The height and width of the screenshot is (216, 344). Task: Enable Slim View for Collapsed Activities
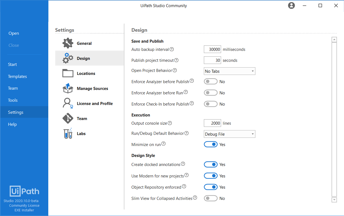point(211,198)
